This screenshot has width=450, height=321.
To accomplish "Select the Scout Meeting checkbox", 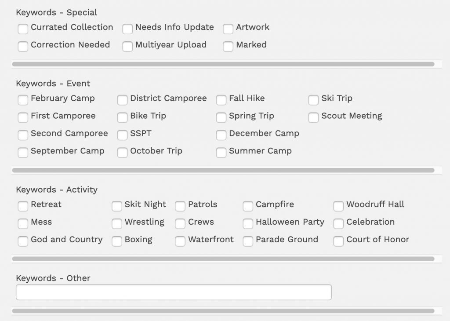I will (313, 118).
